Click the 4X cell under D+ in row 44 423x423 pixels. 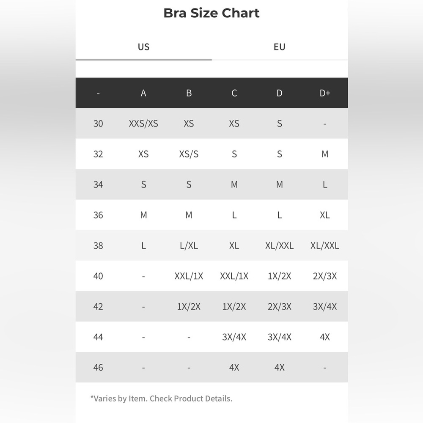point(325,337)
